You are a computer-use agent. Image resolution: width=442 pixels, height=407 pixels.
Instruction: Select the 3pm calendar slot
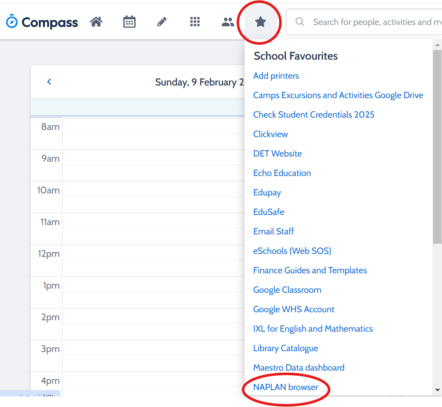154,356
